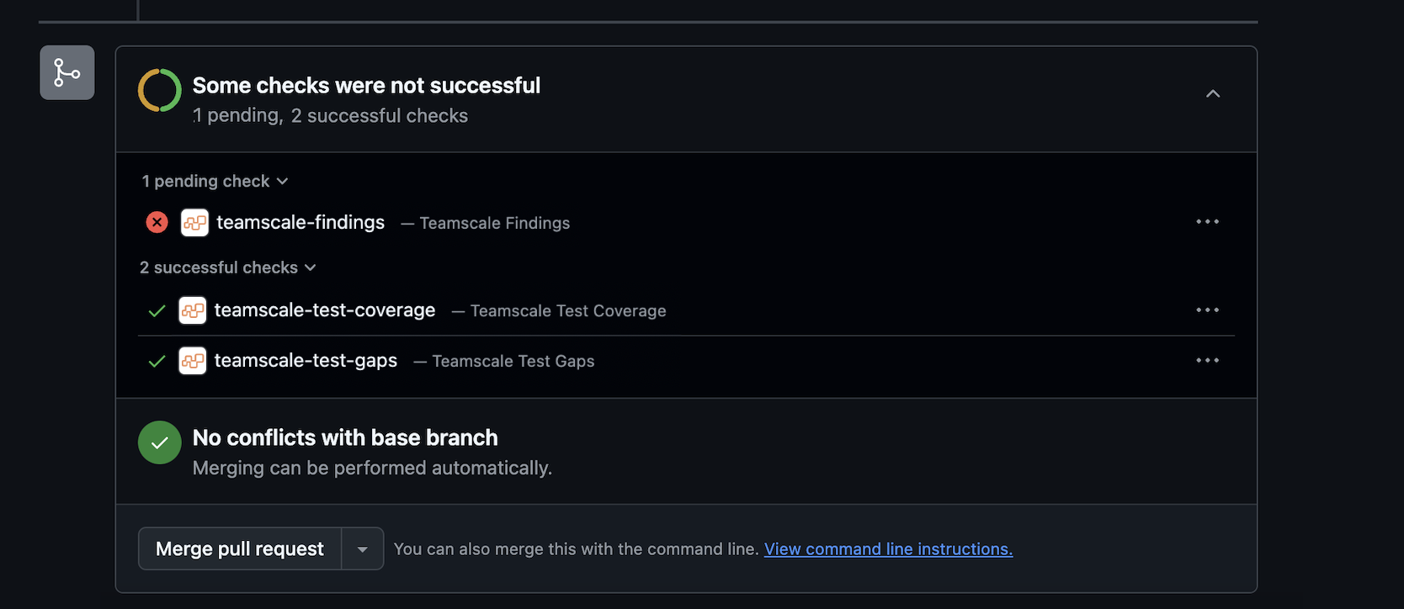Open the three-dot menu for teamscale-test-gaps

(1208, 361)
